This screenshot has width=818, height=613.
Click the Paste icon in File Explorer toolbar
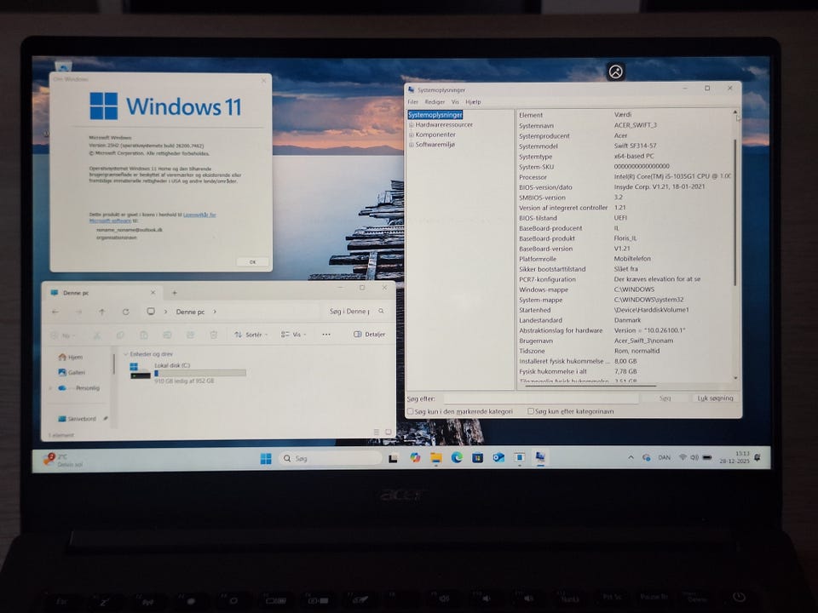point(143,335)
